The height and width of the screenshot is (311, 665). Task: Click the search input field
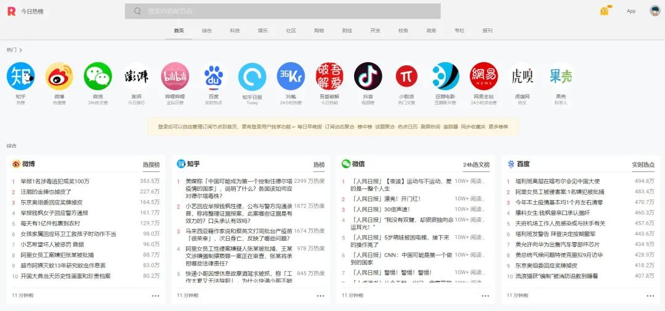[283, 12]
